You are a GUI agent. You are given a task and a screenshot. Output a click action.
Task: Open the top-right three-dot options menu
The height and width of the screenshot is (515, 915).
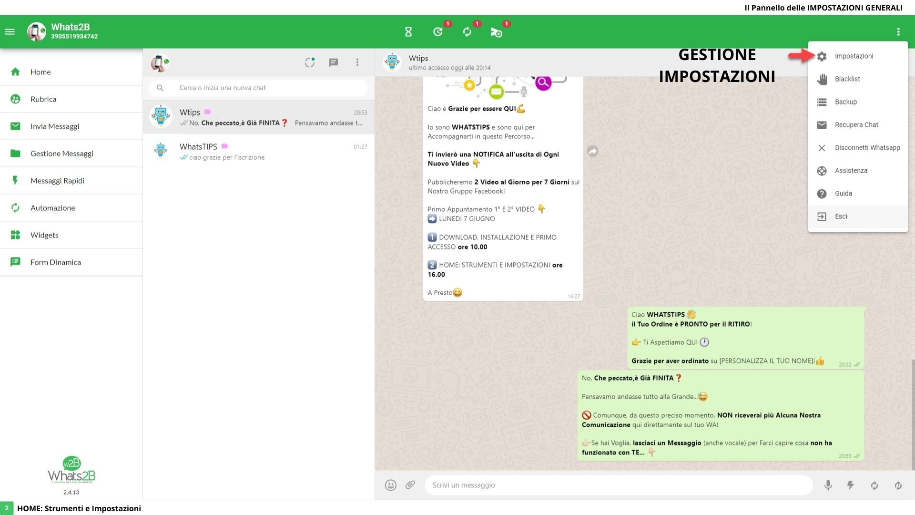pyautogui.click(x=898, y=32)
